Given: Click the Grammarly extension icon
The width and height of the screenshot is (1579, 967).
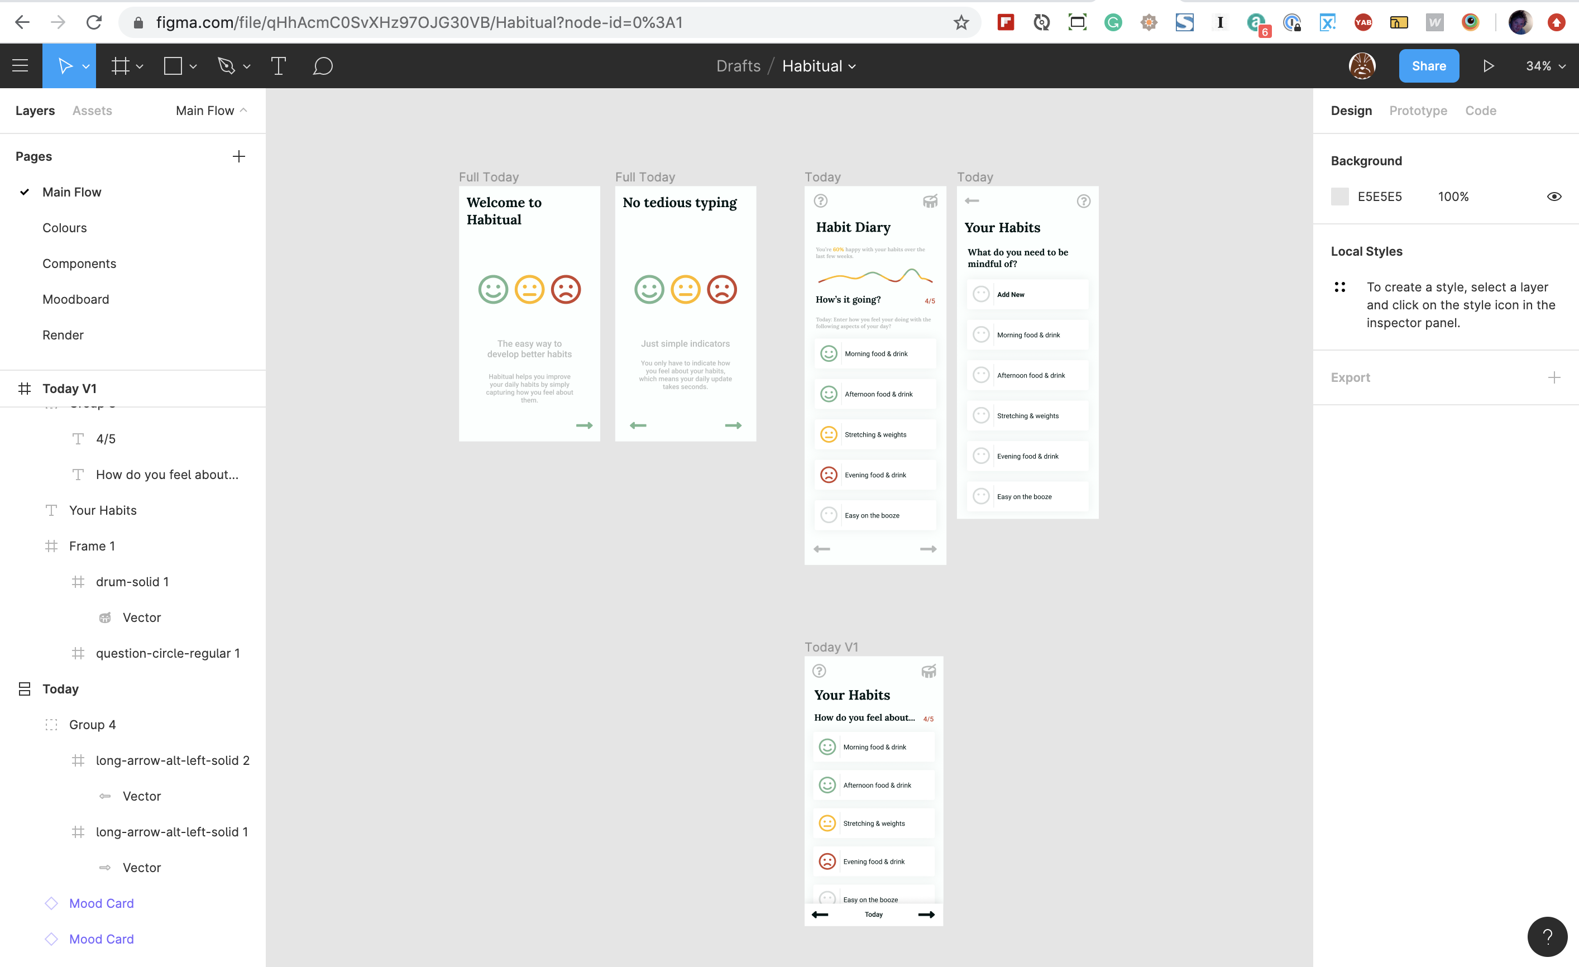Looking at the screenshot, I should click(1112, 22).
